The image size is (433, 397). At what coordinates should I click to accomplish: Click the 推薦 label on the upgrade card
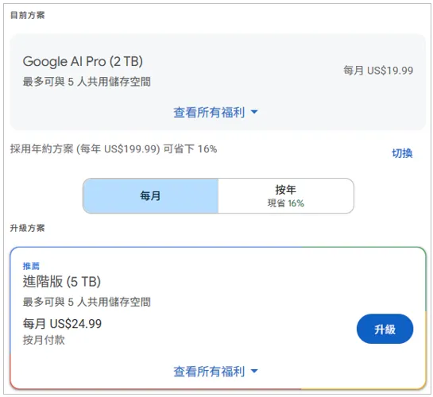[x=31, y=266]
